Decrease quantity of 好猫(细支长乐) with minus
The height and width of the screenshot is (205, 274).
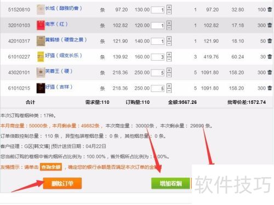pos(169,59)
